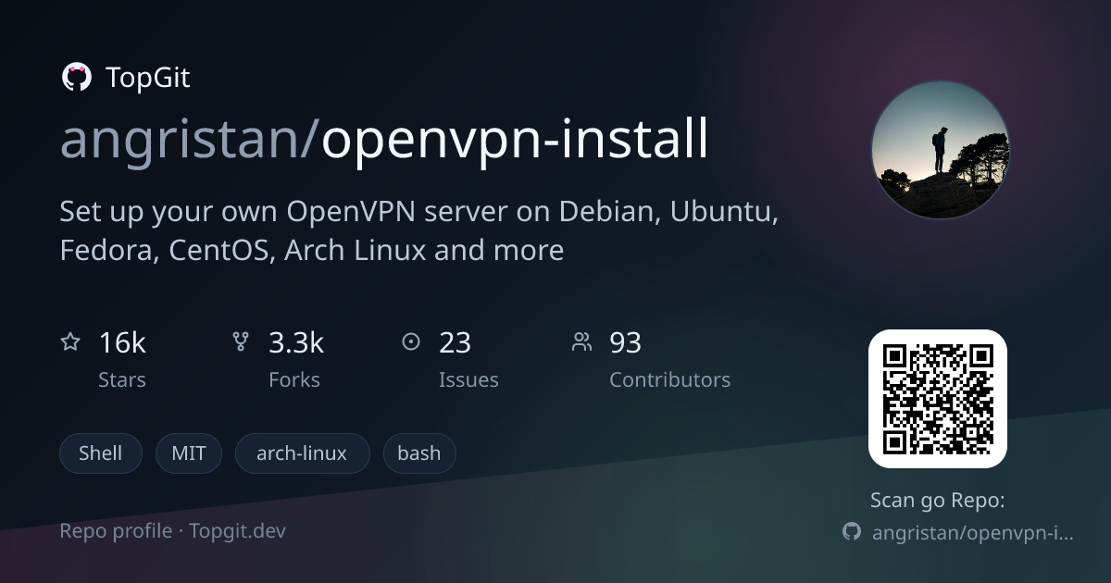Viewport: 1111px width, 583px height.
Task: Click the 'Repo profile · Topgit.dev' footer text
Action: point(173,531)
